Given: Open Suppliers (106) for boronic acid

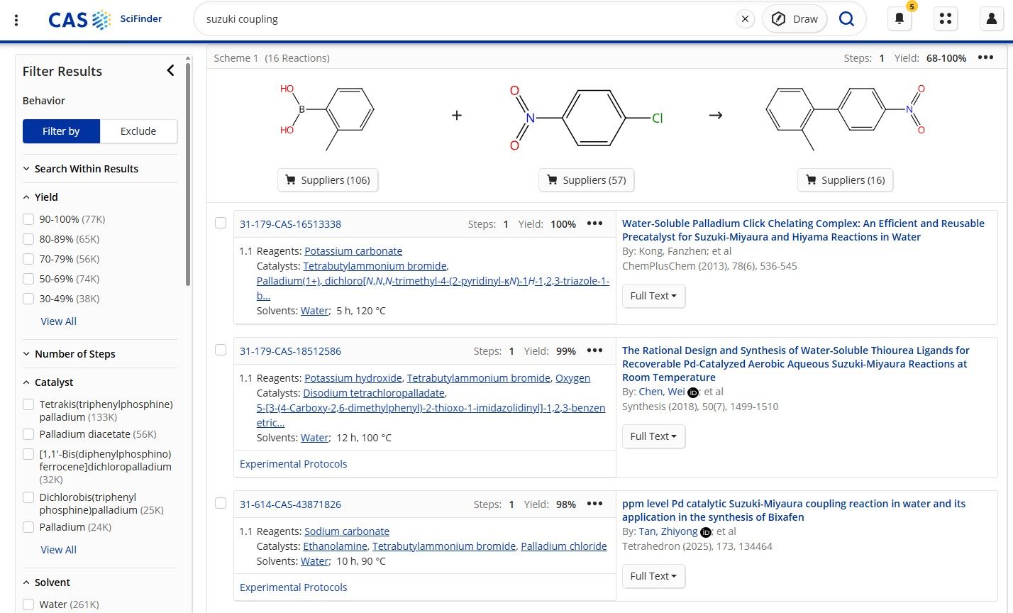Looking at the screenshot, I should [x=328, y=180].
